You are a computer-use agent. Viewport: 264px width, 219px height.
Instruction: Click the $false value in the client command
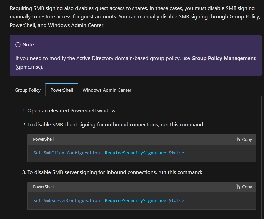tap(176, 153)
